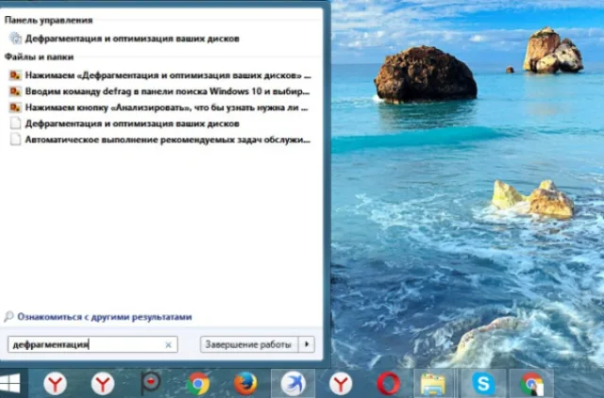Open the Windows Start button
This screenshot has height=398, width=604.
point(10,383)
